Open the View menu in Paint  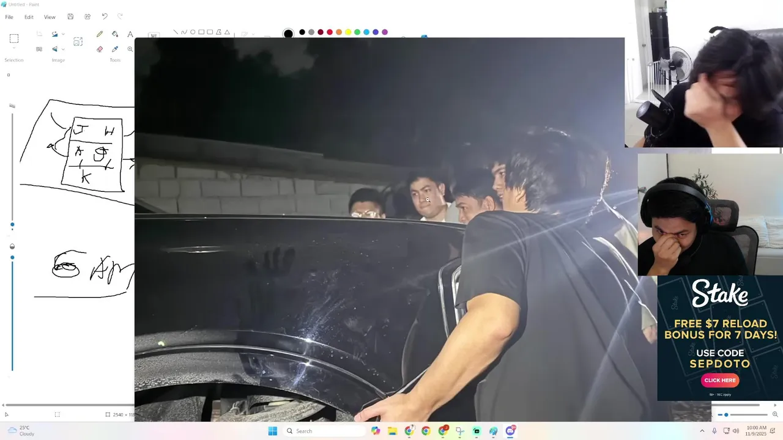pyautogui.click(x=50, y=17)
